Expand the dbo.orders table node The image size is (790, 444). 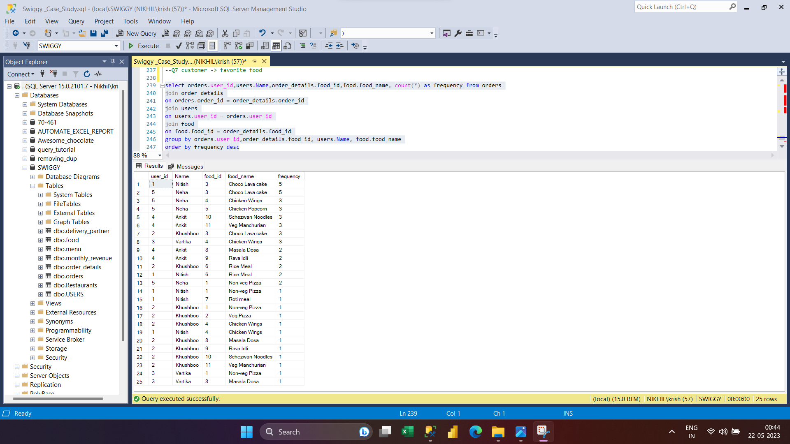[40, 276]
